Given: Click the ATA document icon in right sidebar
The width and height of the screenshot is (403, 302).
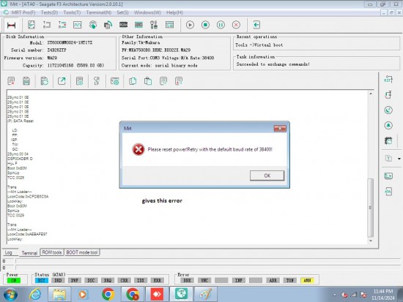Looking at the screenshot, I should click(388, 192).
